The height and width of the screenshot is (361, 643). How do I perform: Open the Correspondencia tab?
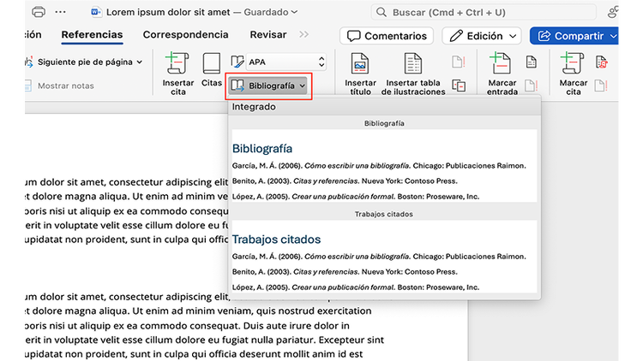click(x=185, y=35)
